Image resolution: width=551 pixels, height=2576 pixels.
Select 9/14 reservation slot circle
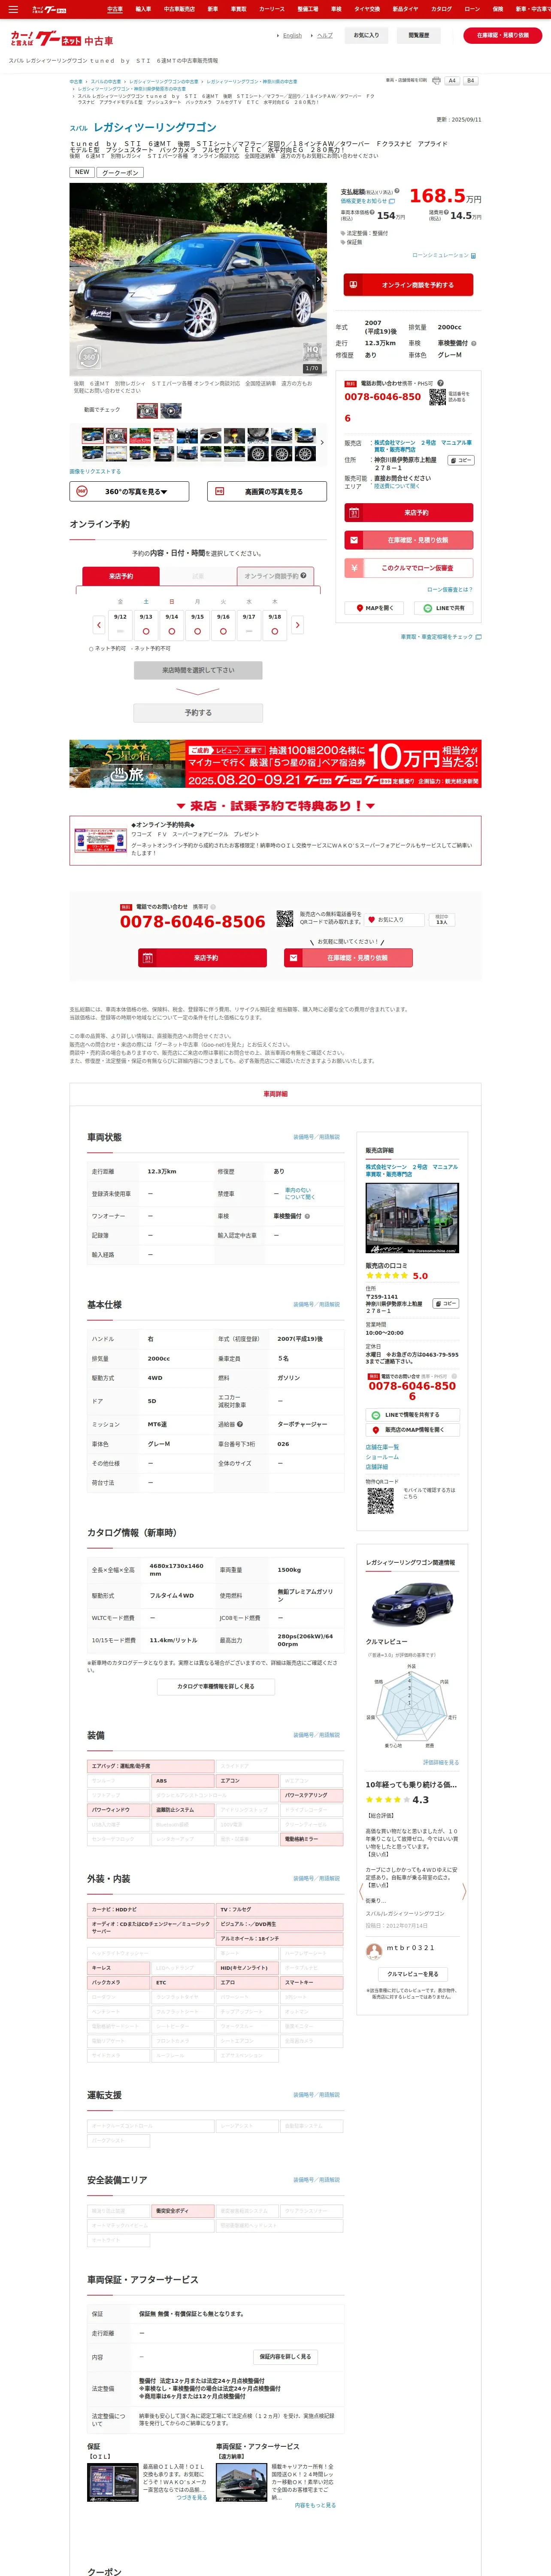pyautogui.click(x=172, y=632)
